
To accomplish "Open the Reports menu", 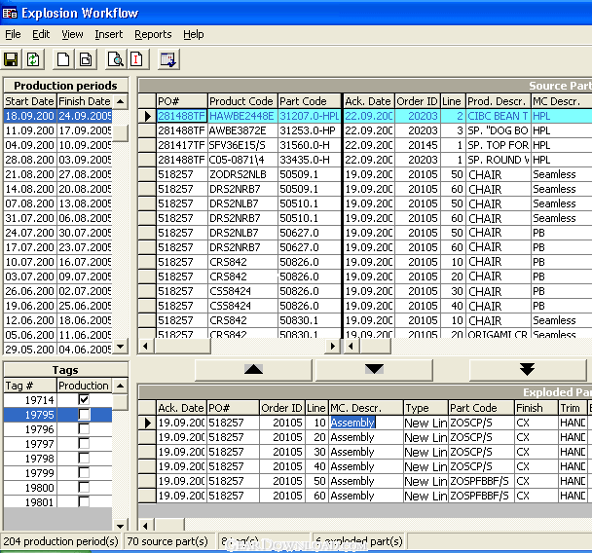I will (x=153, y=34).
